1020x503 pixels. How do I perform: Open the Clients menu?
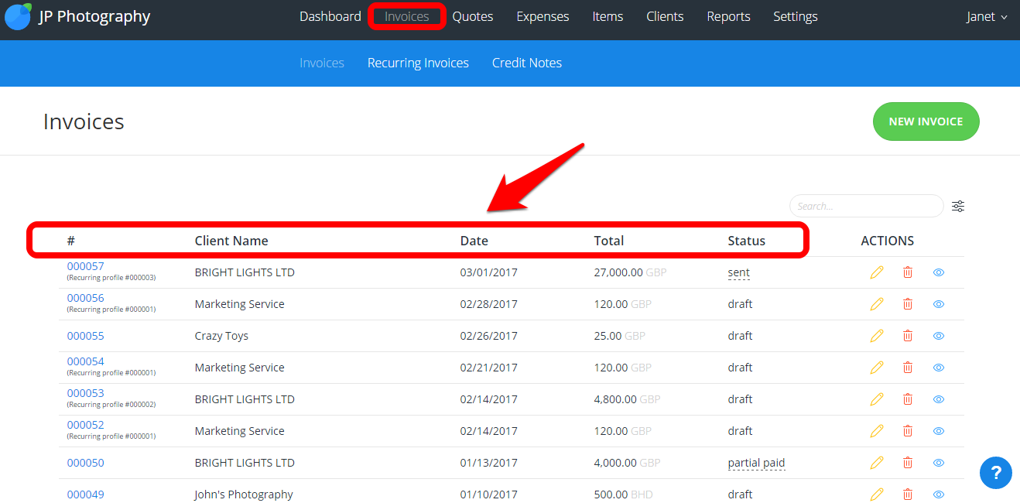click(665, 16)
